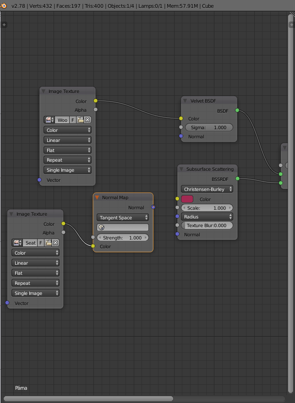Click the Texture Blur value field
This screenshot has height=403, width=295.
[207, 225]
